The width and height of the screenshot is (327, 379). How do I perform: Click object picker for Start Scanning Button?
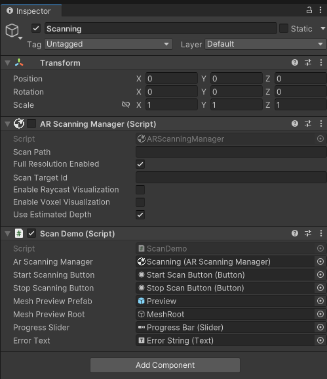point(320,275)
